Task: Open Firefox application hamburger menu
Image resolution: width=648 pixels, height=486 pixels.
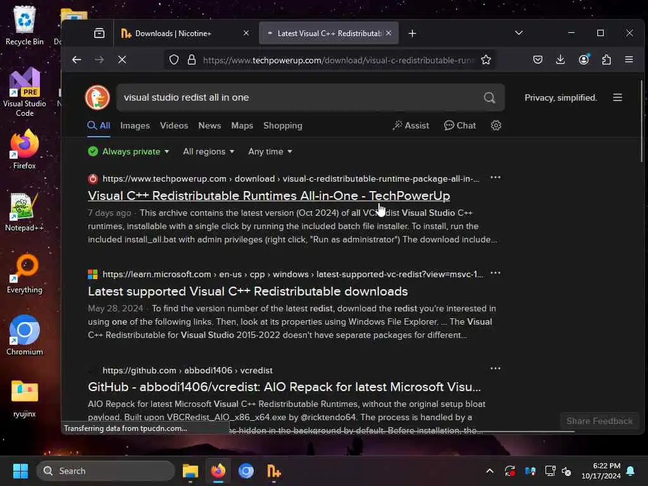Action: pyautogui.click(x=629, y=60)
